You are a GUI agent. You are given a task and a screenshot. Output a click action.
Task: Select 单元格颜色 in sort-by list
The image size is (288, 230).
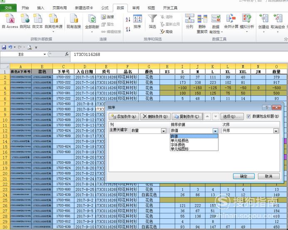click(194, 140)
